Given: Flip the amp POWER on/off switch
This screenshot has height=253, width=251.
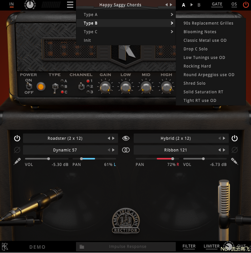Looking at the screenshot, I should pos(29,86).
